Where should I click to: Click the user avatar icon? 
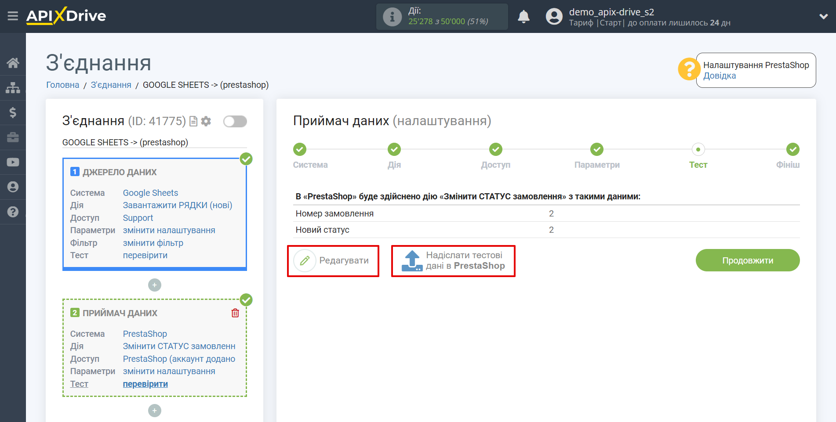[554, 17]
